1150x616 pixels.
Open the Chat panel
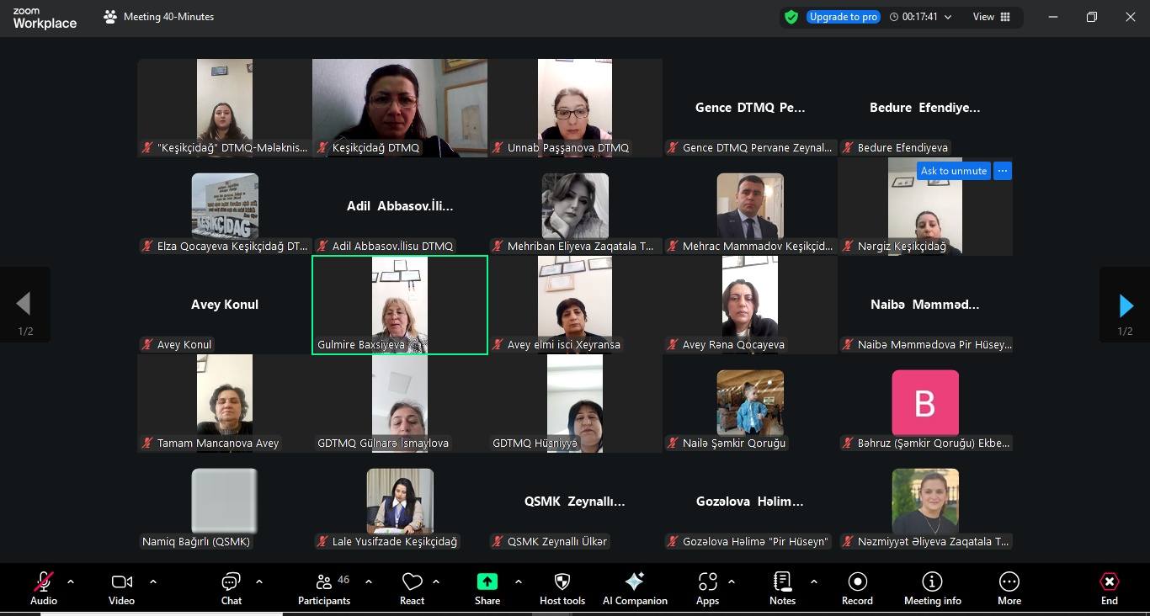231,588
